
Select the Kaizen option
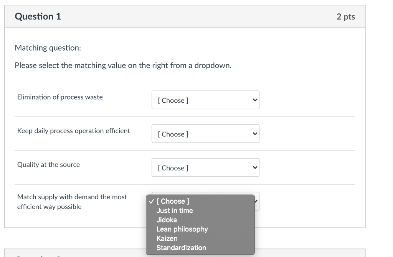click(x=167, y=238)
